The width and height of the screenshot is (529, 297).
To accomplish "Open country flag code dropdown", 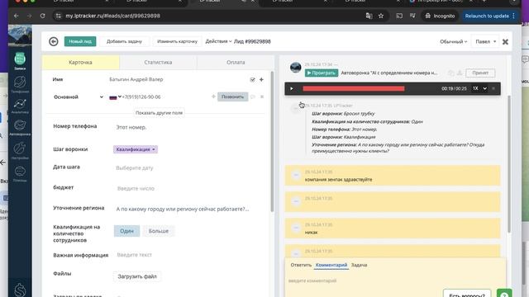I will [115, 97].
